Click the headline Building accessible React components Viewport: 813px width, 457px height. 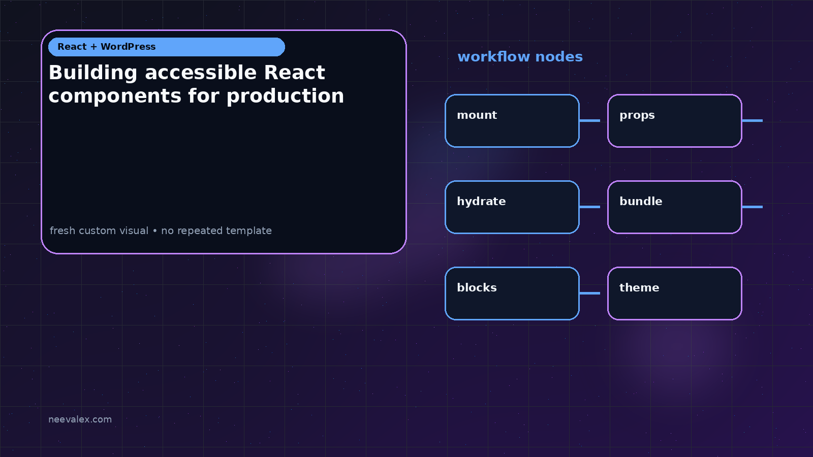pyautogui.click(x=196, y=84)
